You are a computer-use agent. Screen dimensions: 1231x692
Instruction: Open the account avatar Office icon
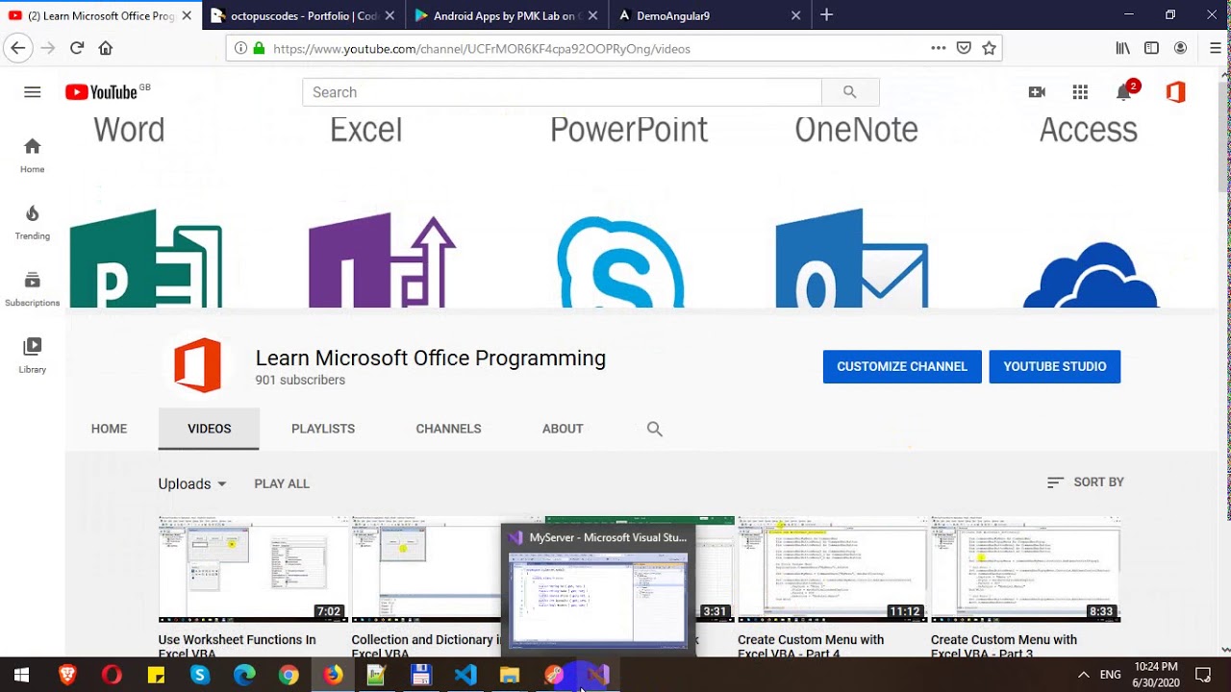pos(1175,92)
